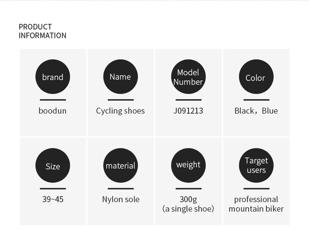Image resolution: width=309 pixels, height=229 pixels.
Task: Click the 'material' circle badge
Action: coord(120,165)
